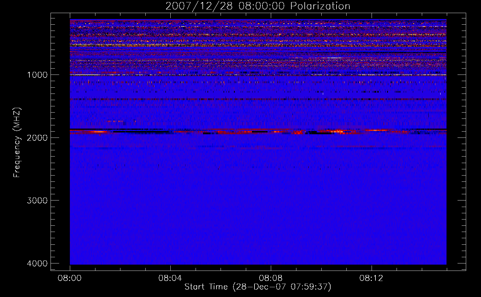
Task: Click the 08:08 time tick label
Action: 271,278
